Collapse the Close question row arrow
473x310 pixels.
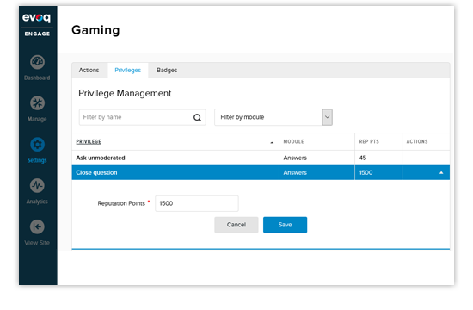click(x=441, y=173)
